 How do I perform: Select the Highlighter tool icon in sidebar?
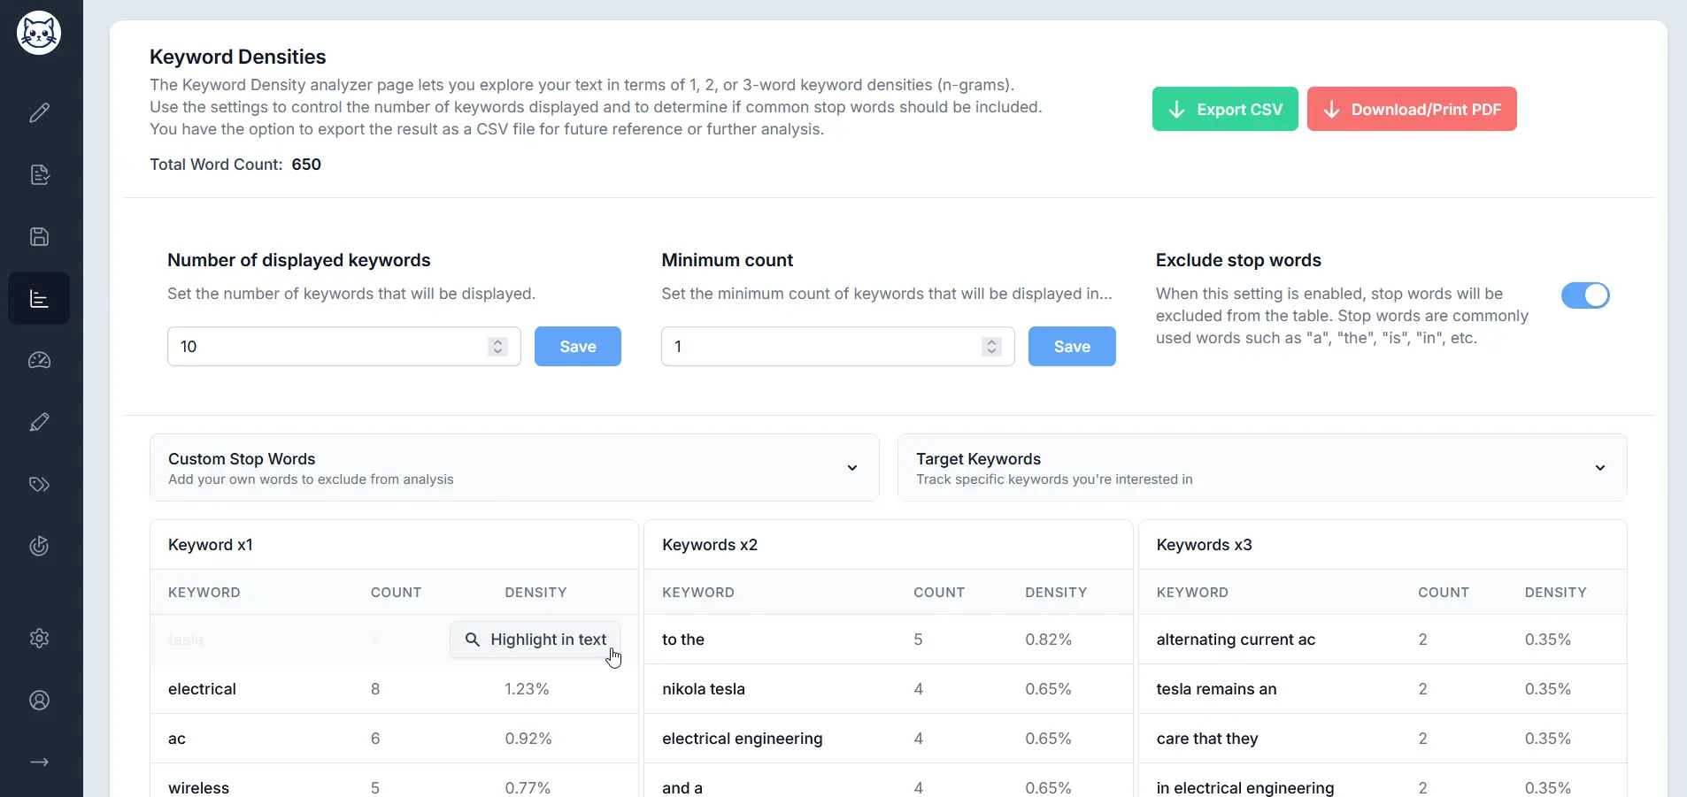[40, 423]
